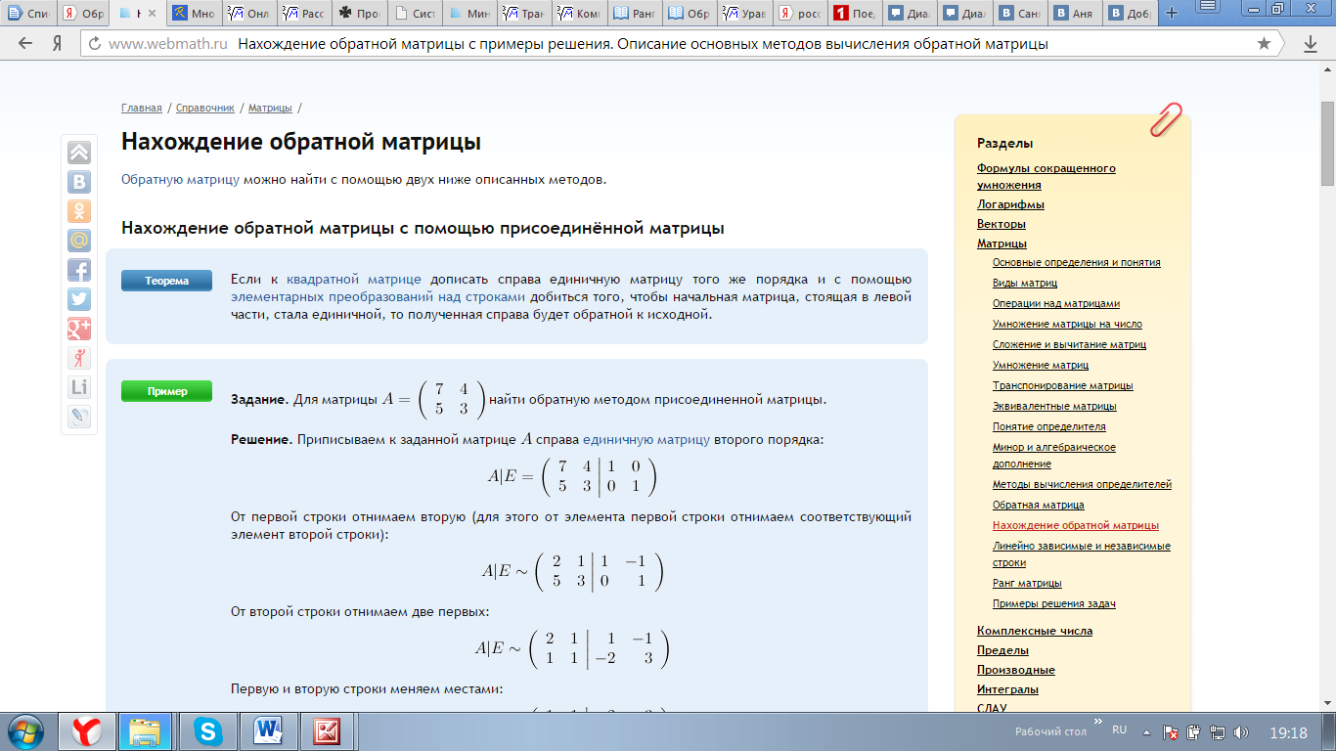Share via red Ya.ru sidebar icon

78,358
